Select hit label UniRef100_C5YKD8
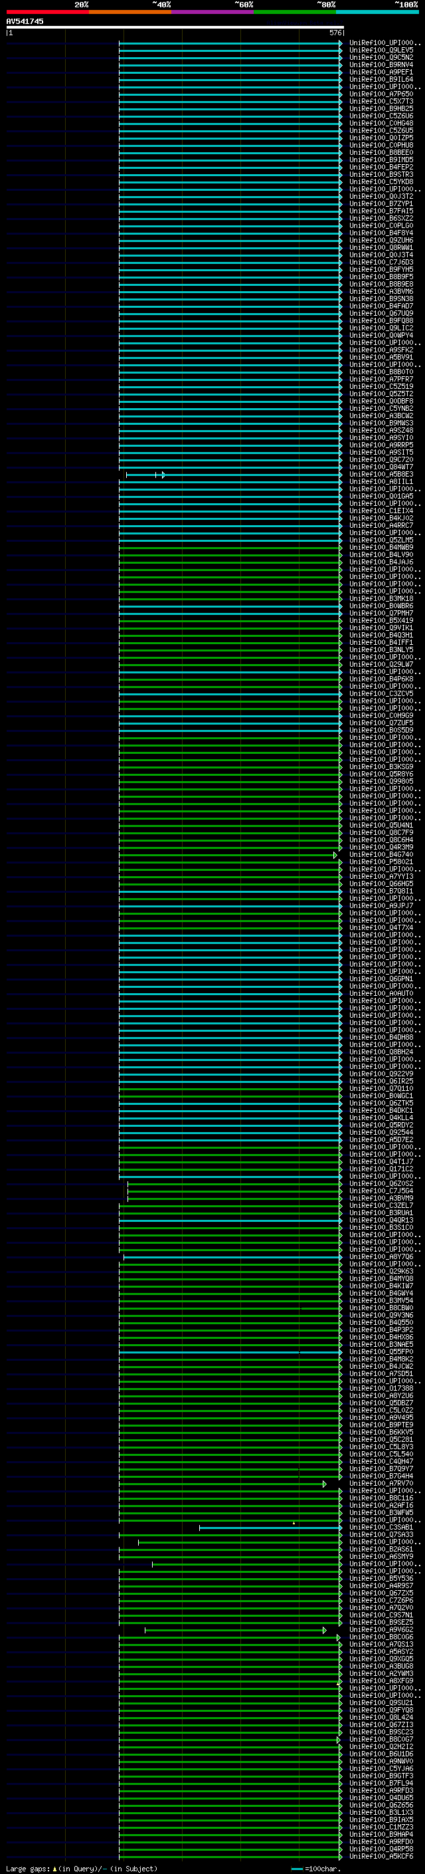This screenshot has width=425, height=1874. 381,182
